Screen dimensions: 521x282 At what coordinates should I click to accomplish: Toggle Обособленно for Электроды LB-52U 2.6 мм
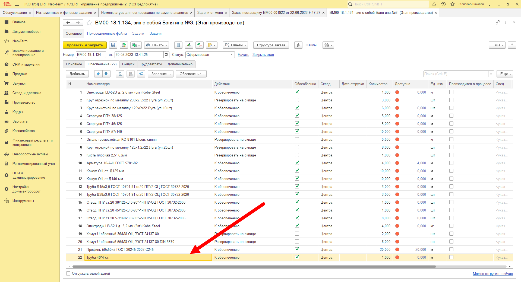(297, 92)
